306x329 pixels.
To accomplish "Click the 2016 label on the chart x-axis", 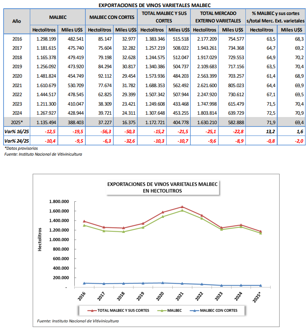I will pyautogui.click(x=82, y=296).
